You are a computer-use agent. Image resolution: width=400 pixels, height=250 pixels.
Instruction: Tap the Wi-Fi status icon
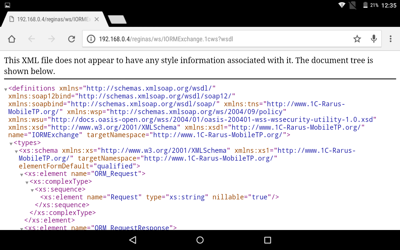(342, 5)
